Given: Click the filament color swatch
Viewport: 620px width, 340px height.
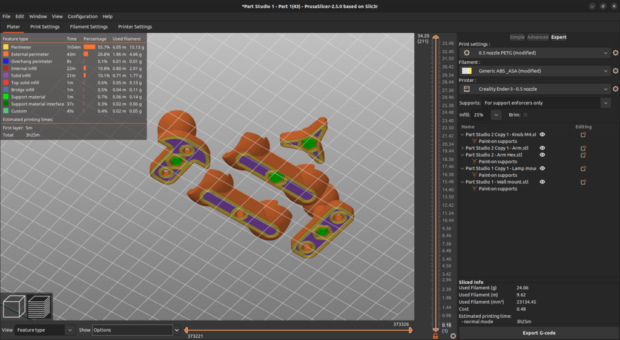Looking at the screenshot, I should click(x=467, y=71).
